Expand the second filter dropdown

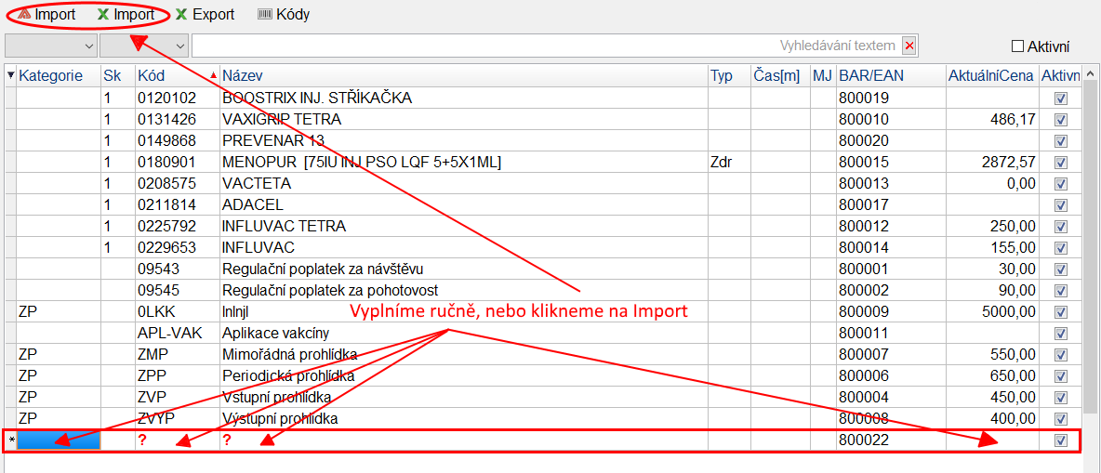pos(144,46)
